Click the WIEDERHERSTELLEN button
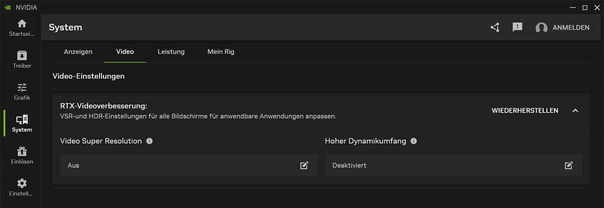The width and height of the screenshot is (604, 208). pyautogui.click(x=525, y=111)
